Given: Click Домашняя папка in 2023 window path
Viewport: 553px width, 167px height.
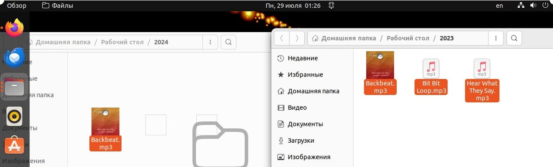Looking at the screenshot, I should tap(344, 38).
